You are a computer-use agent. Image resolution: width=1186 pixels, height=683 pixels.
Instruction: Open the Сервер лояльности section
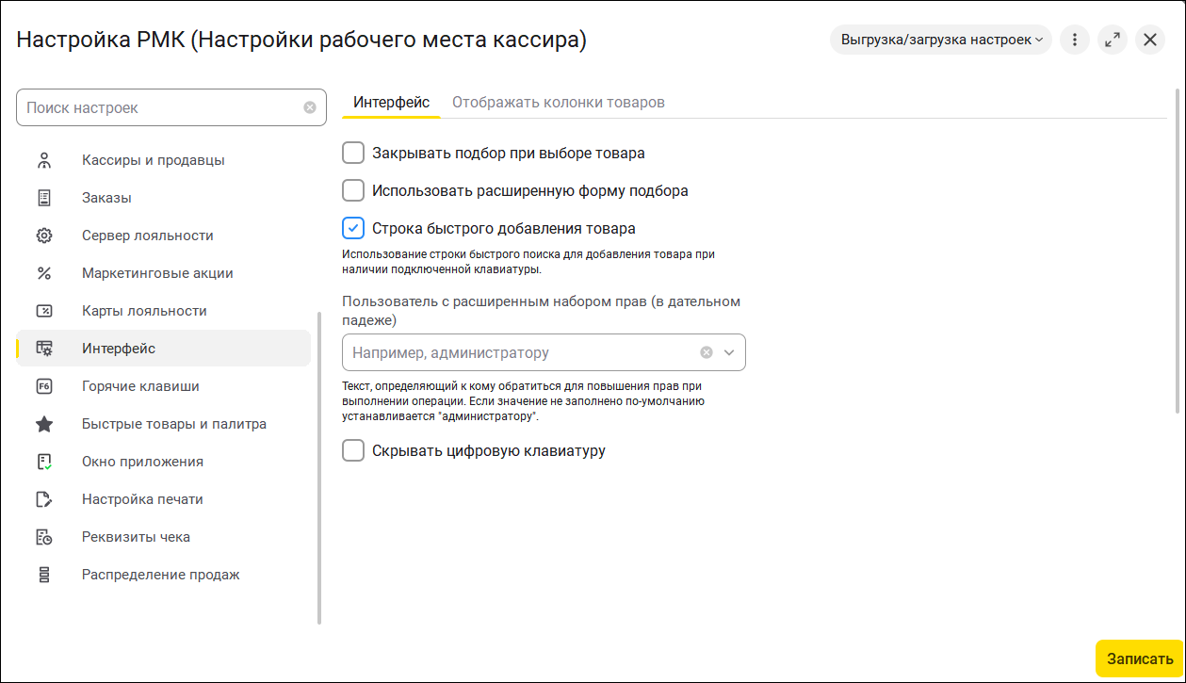[x=164, y=236]
